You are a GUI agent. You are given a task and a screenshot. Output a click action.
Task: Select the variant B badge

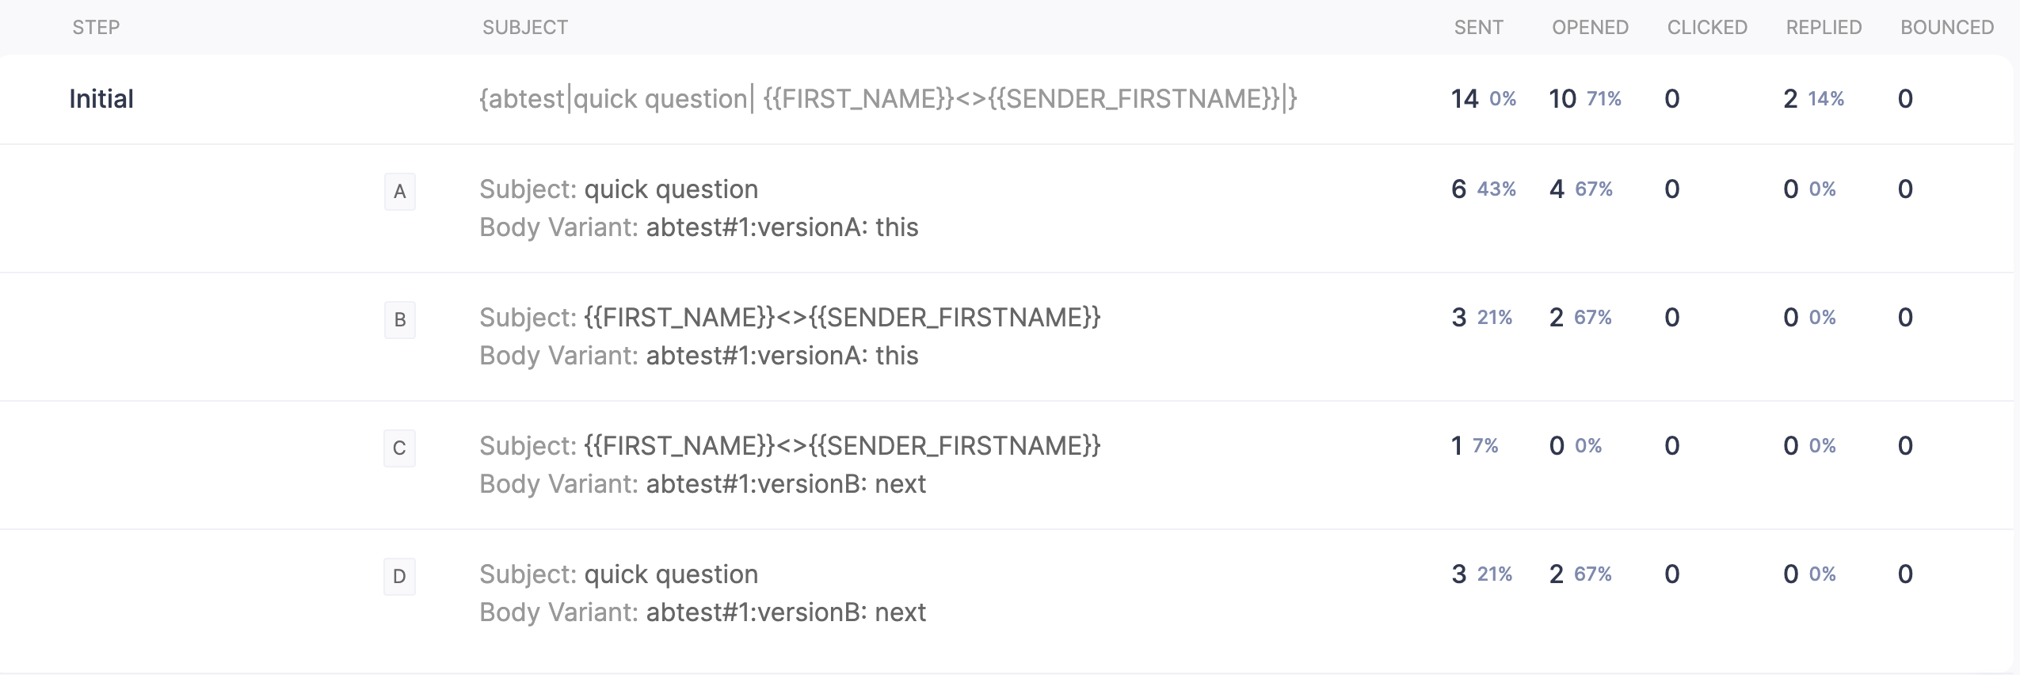pos(399,320)
